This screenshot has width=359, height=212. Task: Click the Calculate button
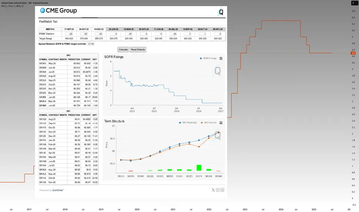click(123, 49)
